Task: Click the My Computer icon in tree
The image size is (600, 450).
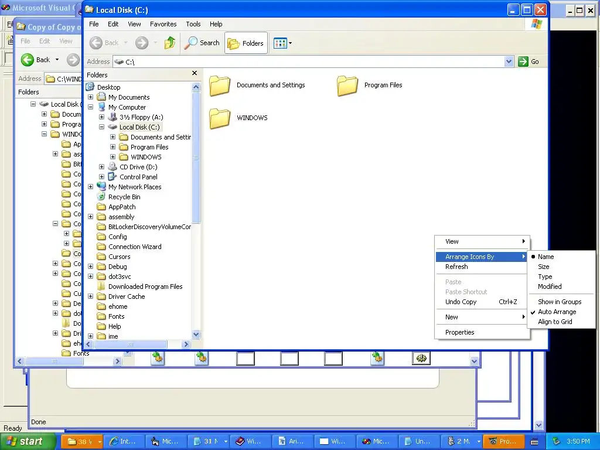Action: [x=101, y=107]
